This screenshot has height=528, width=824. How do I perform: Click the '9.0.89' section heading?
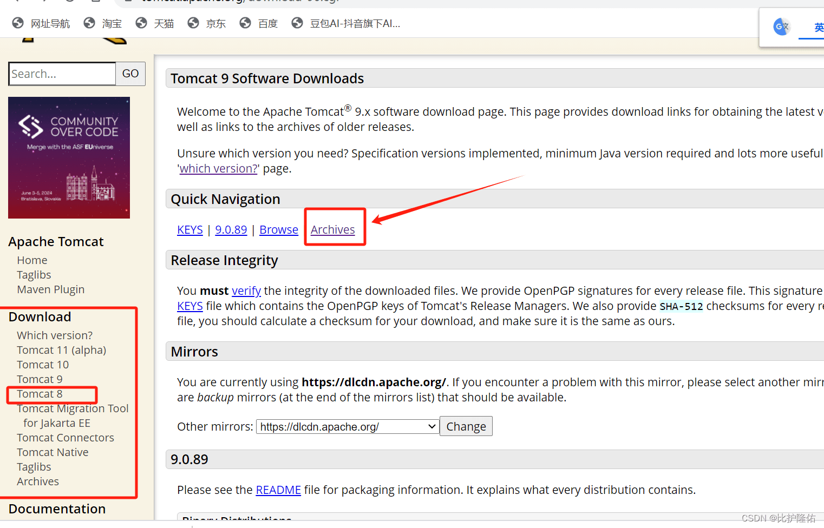(x=189, y=459)
